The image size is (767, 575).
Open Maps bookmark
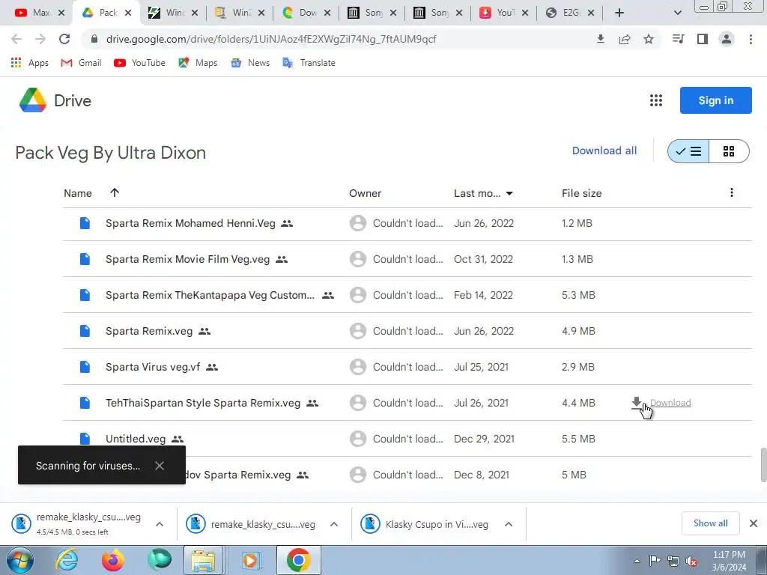(x=198, y=63)
